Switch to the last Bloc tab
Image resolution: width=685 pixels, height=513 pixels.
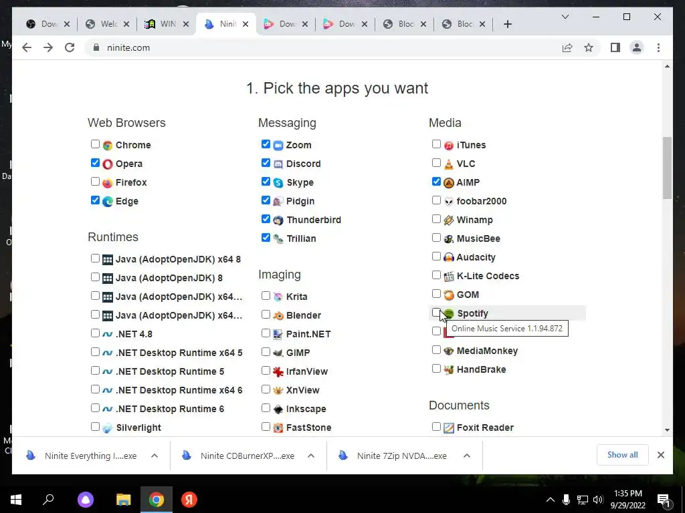(464, 24)
